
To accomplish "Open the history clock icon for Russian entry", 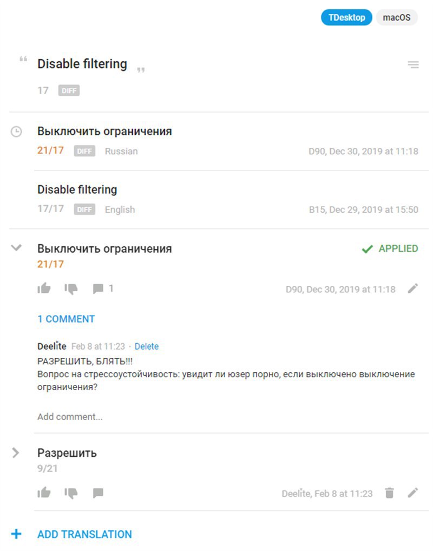I will [x=16, y=132].
